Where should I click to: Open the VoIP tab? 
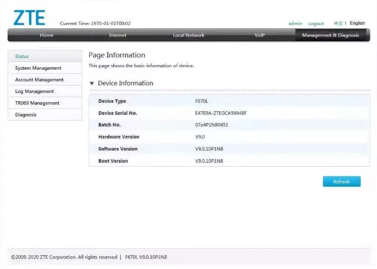tap(259, 35)
